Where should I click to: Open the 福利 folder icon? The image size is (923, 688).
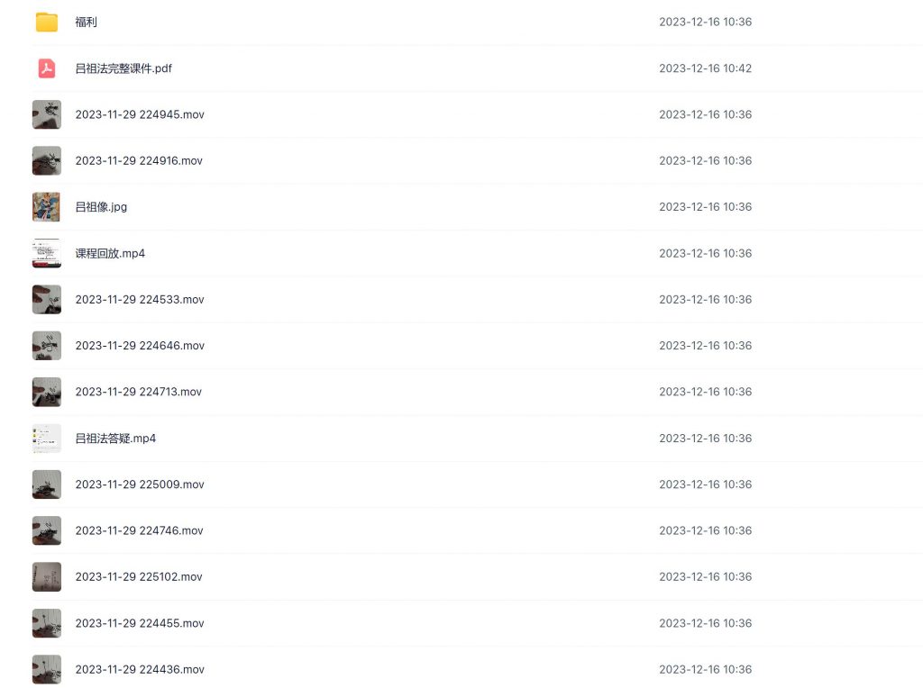point(47,23)
